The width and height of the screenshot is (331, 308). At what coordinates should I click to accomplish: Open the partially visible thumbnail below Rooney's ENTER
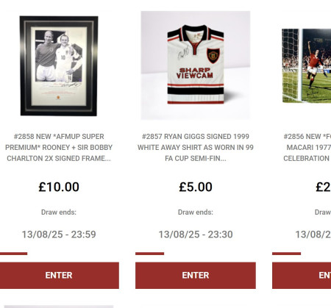pos(59,307)
